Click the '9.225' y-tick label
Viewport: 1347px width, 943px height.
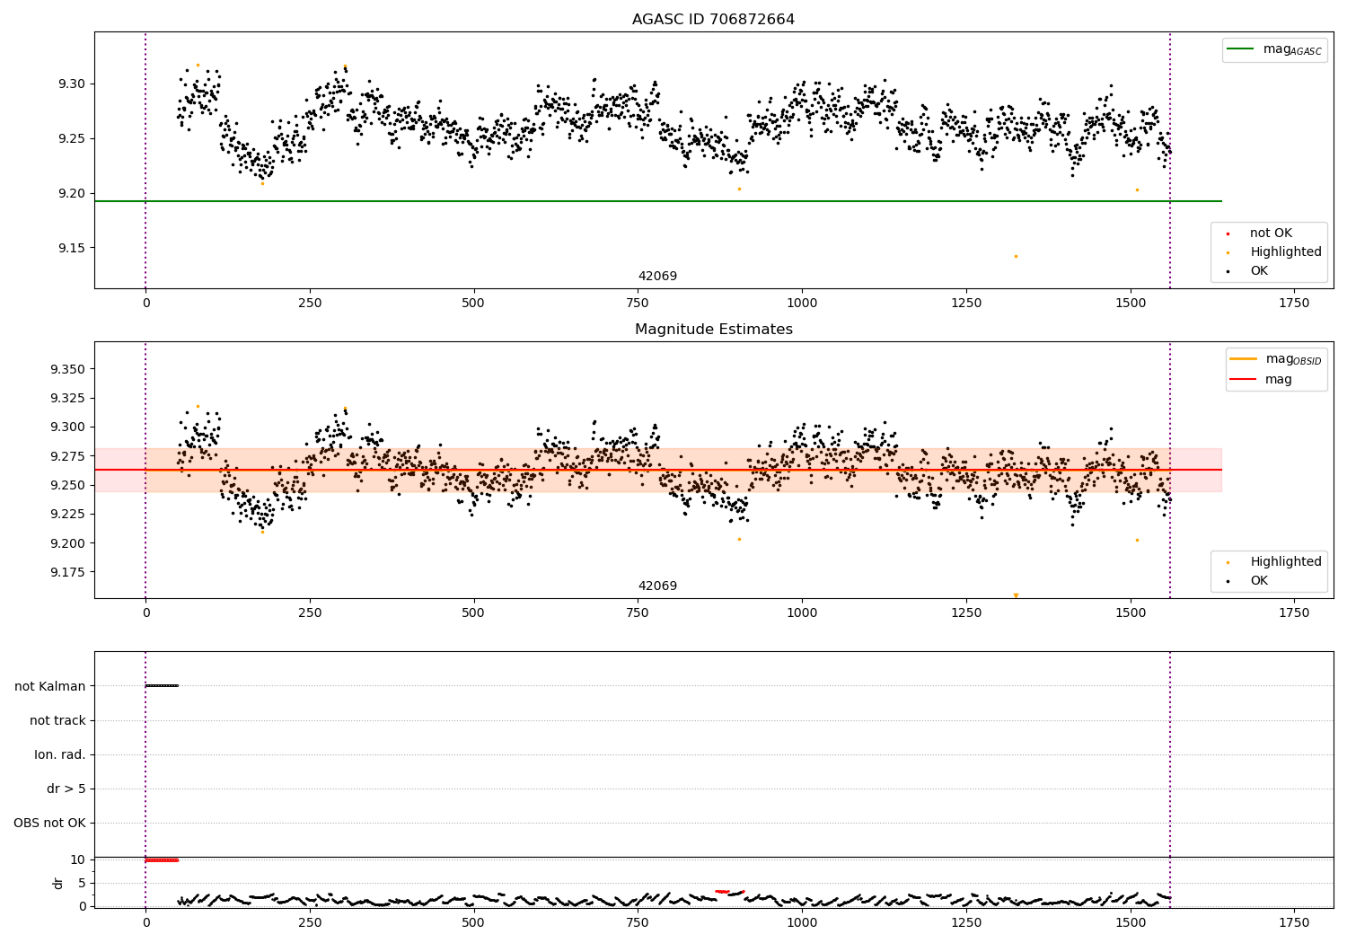(x=68, y=514)
